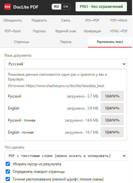
Task: Delete the English · точная data
Action: pyautogui.click(x=112, y=132)
